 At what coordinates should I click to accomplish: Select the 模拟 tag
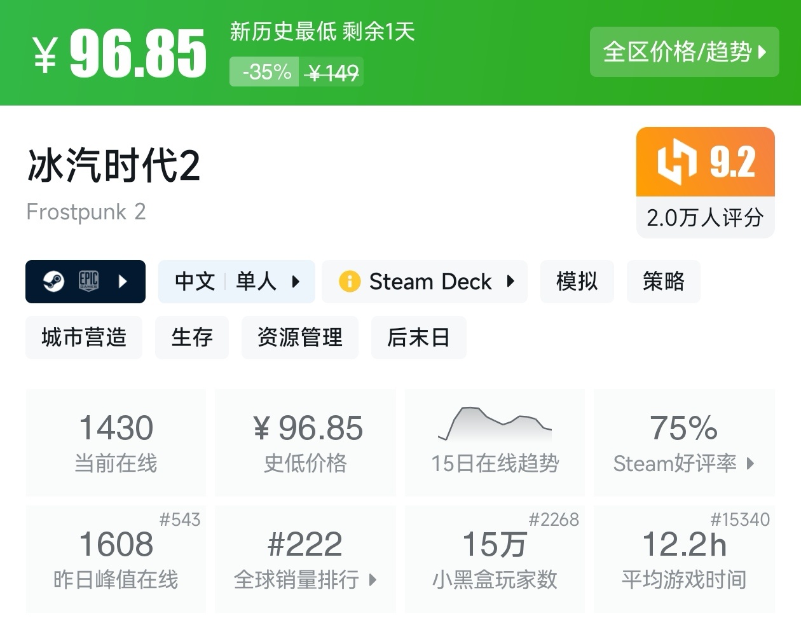click(x=577, y=281)
